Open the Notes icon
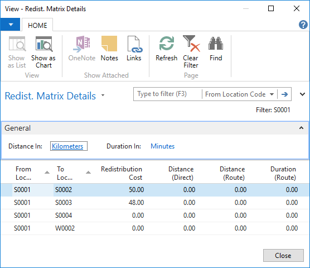This screenshot has height=268, width=310. click(x=109, y=44)
